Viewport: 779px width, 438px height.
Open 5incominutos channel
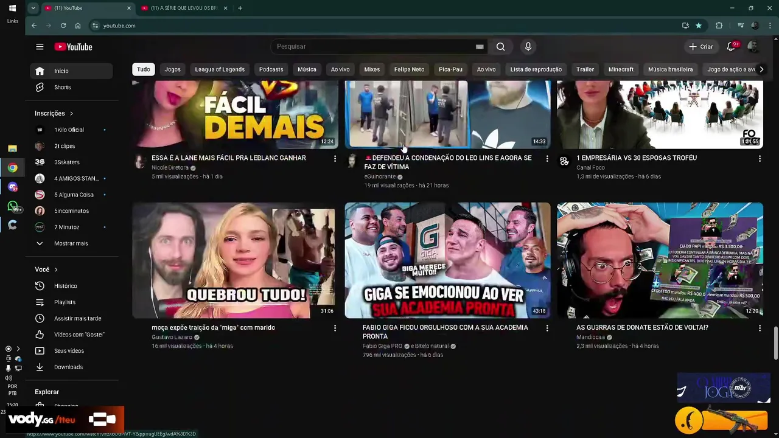72,211
